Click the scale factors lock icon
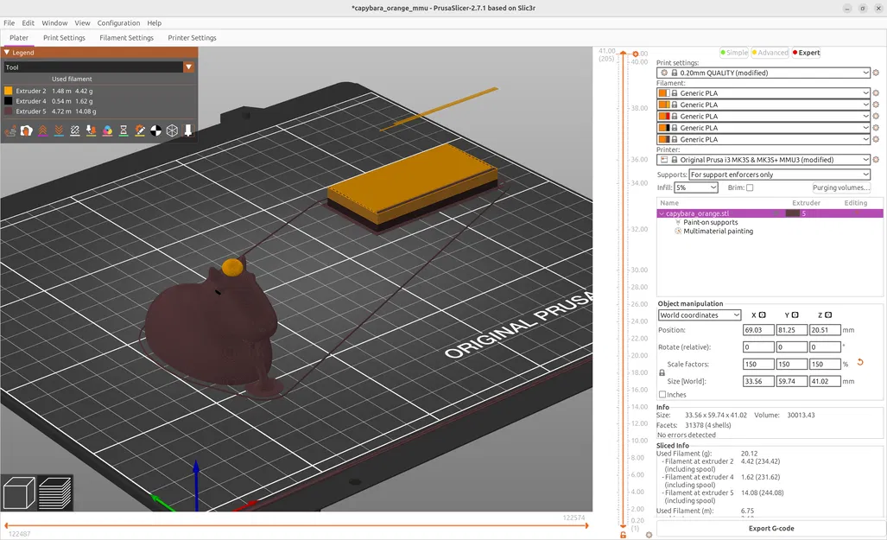887x540 pixels. click(x=662, y=372)
